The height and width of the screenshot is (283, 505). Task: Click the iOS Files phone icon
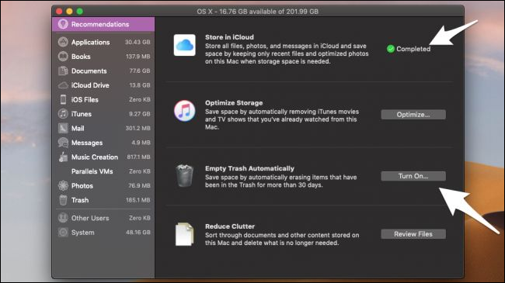click(x=63, y=99)
